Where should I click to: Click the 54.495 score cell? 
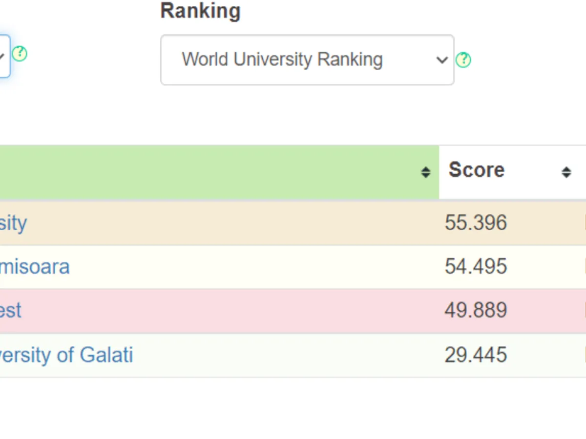(476, 267)
